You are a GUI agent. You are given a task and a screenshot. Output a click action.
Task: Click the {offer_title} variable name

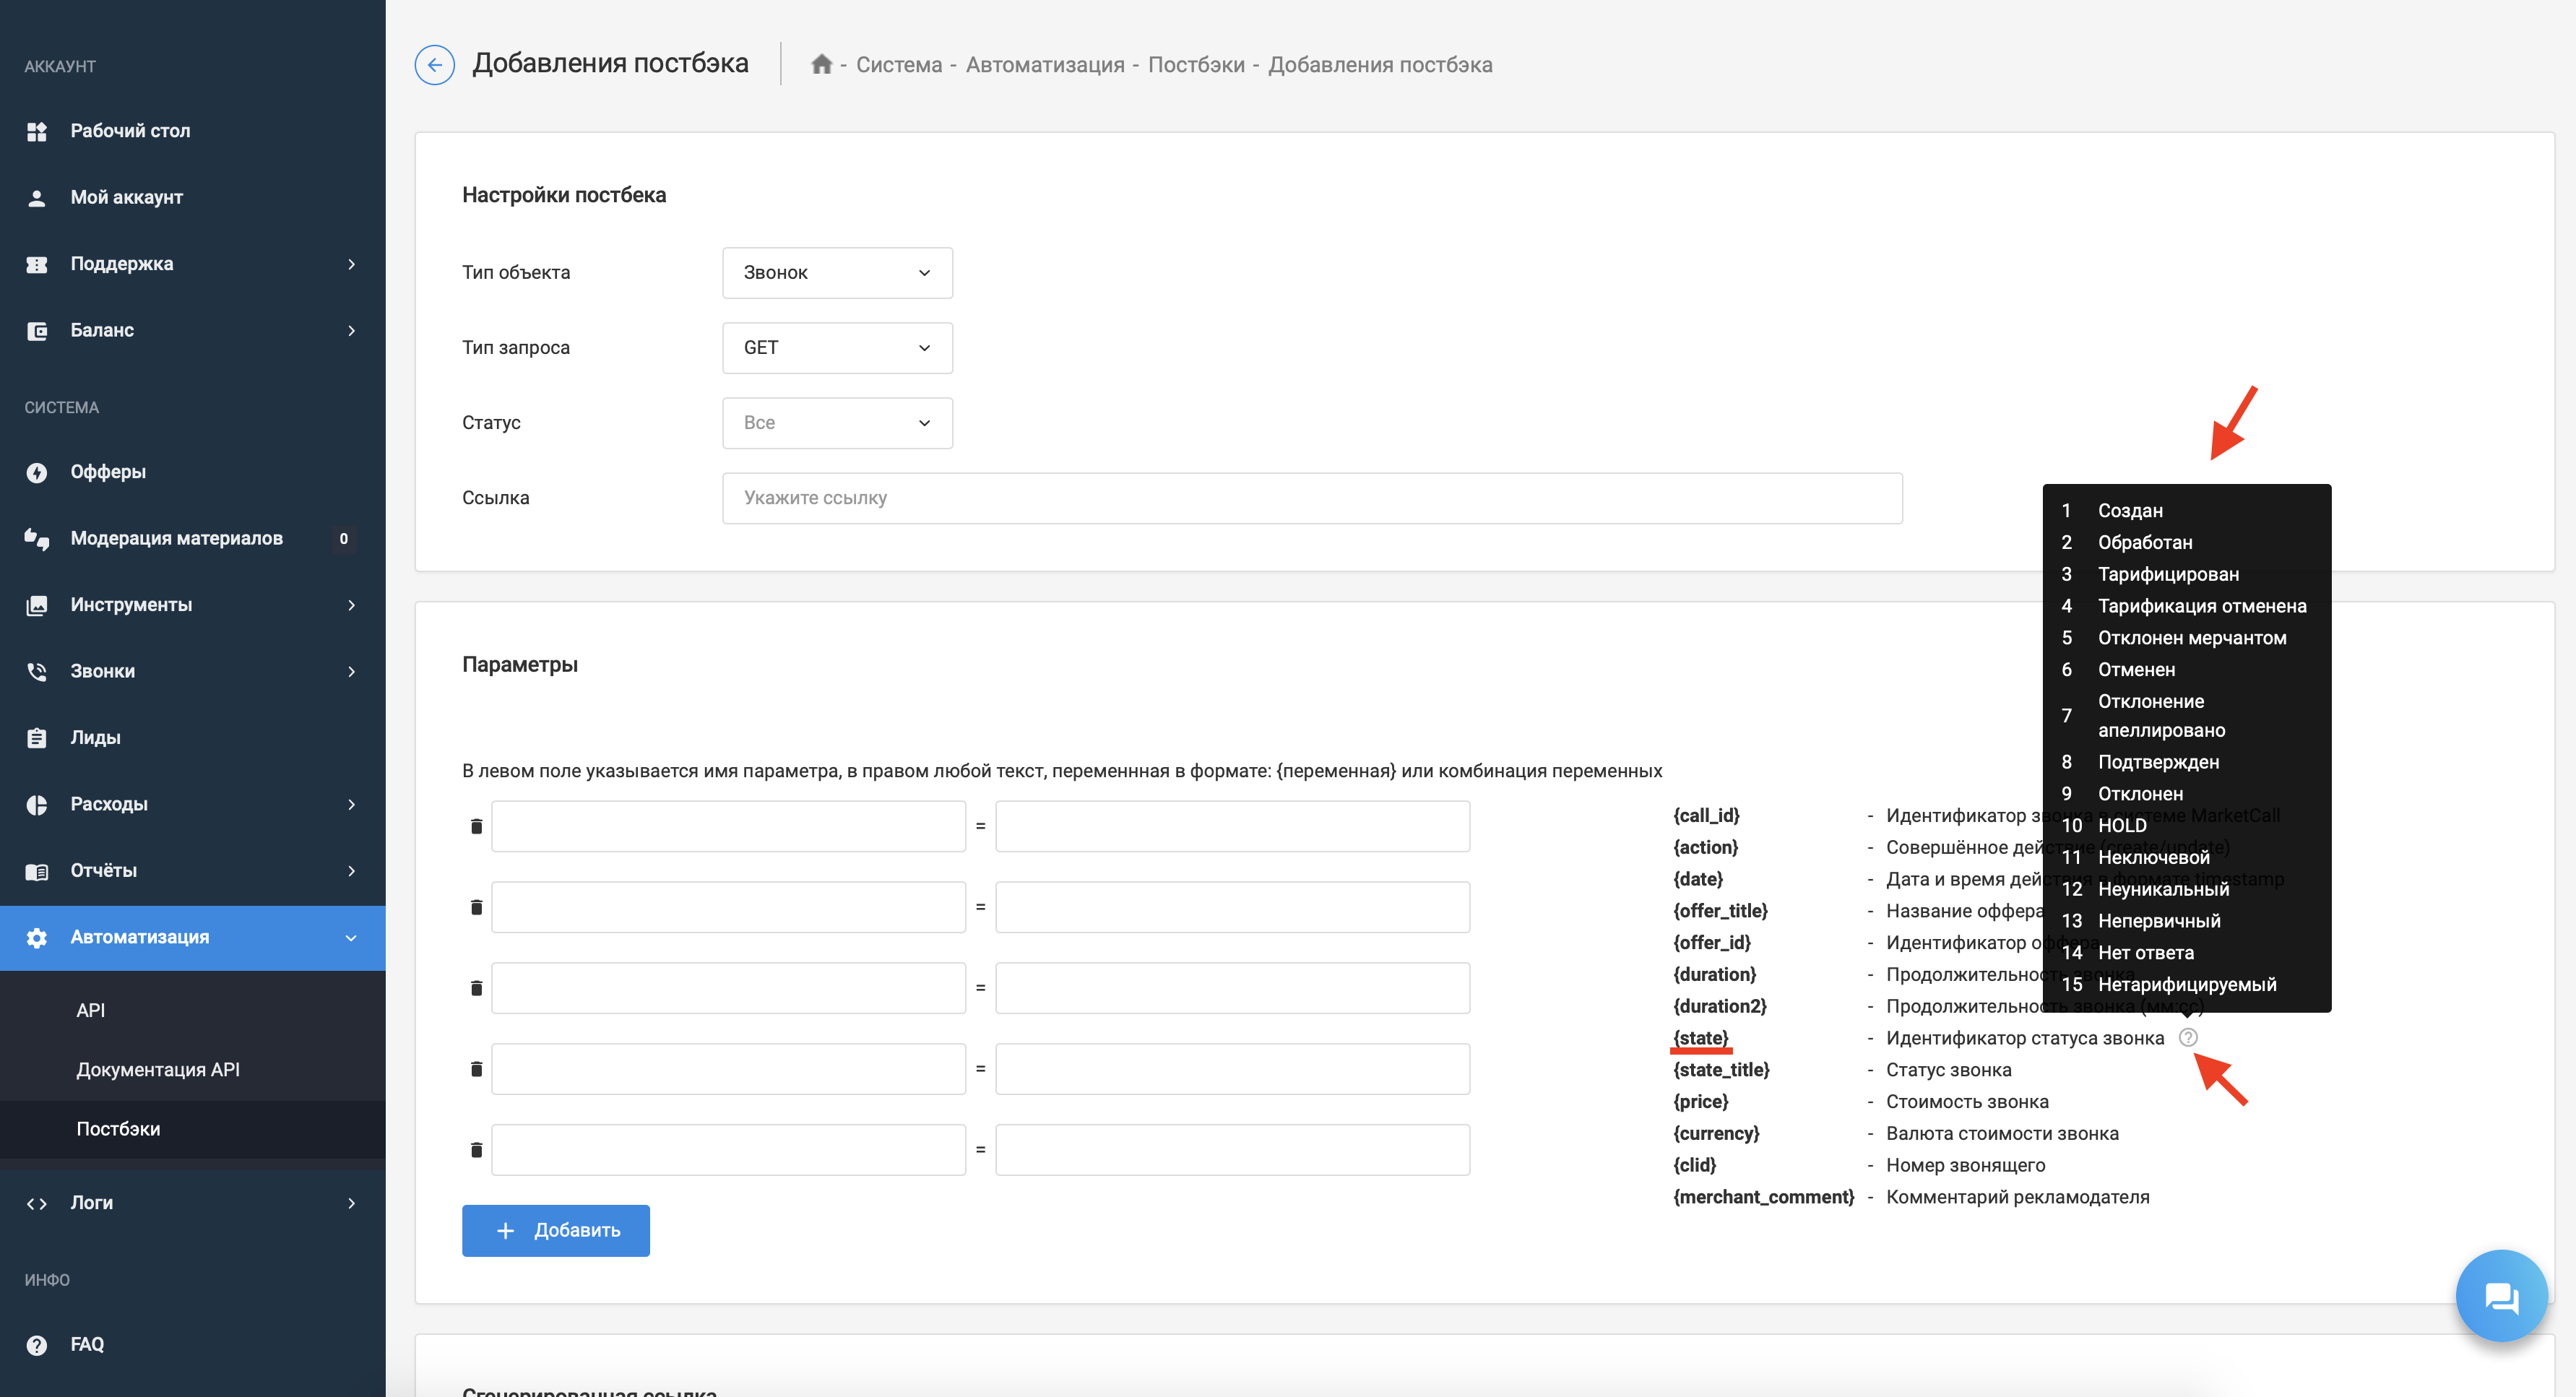(x=1720, y=911)
